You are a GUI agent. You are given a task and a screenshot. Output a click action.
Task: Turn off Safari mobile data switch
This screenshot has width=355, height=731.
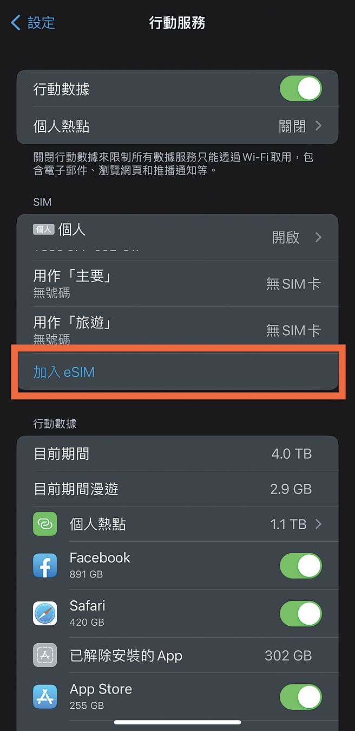pos(301,613)
